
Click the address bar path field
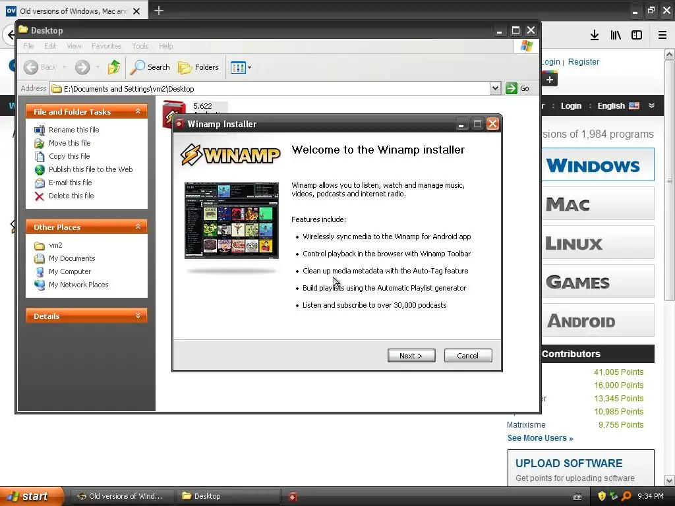tap(270, 89)
